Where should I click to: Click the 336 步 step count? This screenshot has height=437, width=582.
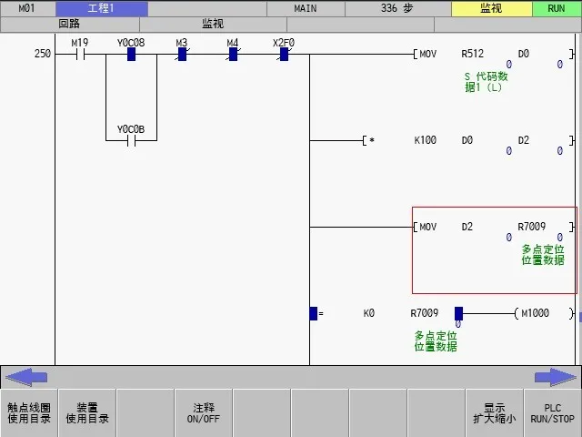397,8
